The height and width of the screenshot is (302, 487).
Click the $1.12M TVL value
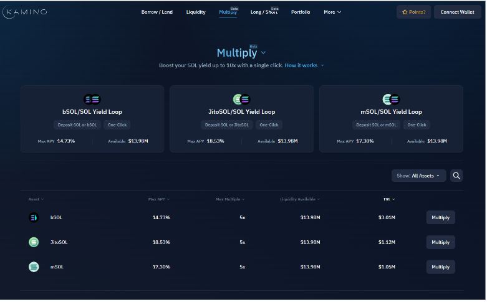pyautogui.click(x=387, y=242)
